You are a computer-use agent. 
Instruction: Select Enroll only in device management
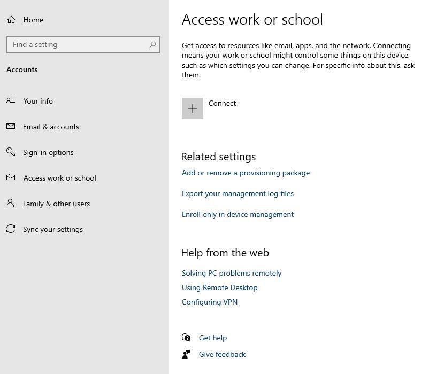(x=238, y=214)
